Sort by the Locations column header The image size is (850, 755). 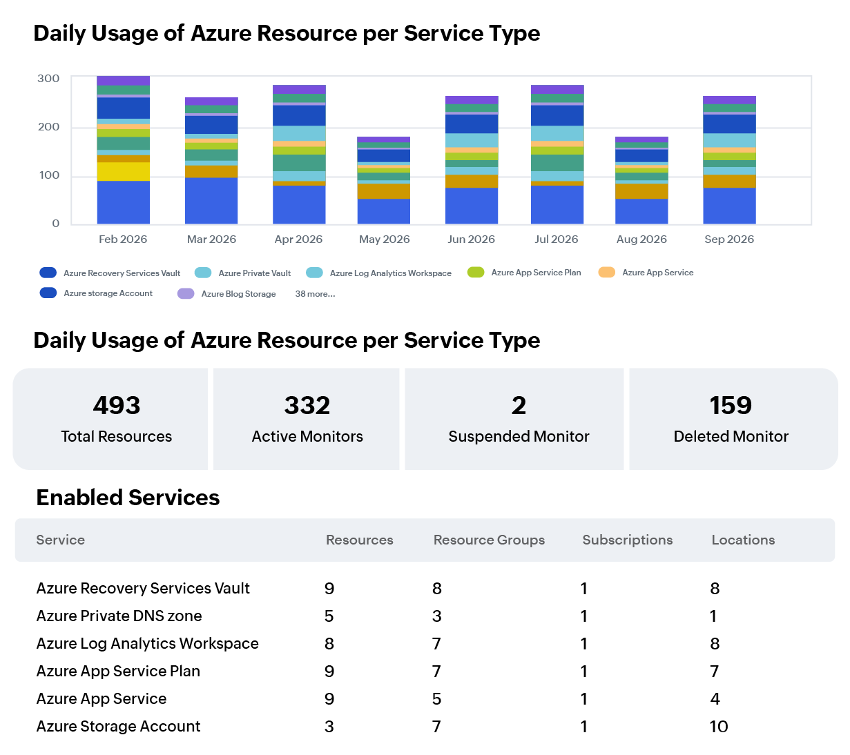pyautogui.click(x=743, y=540)
